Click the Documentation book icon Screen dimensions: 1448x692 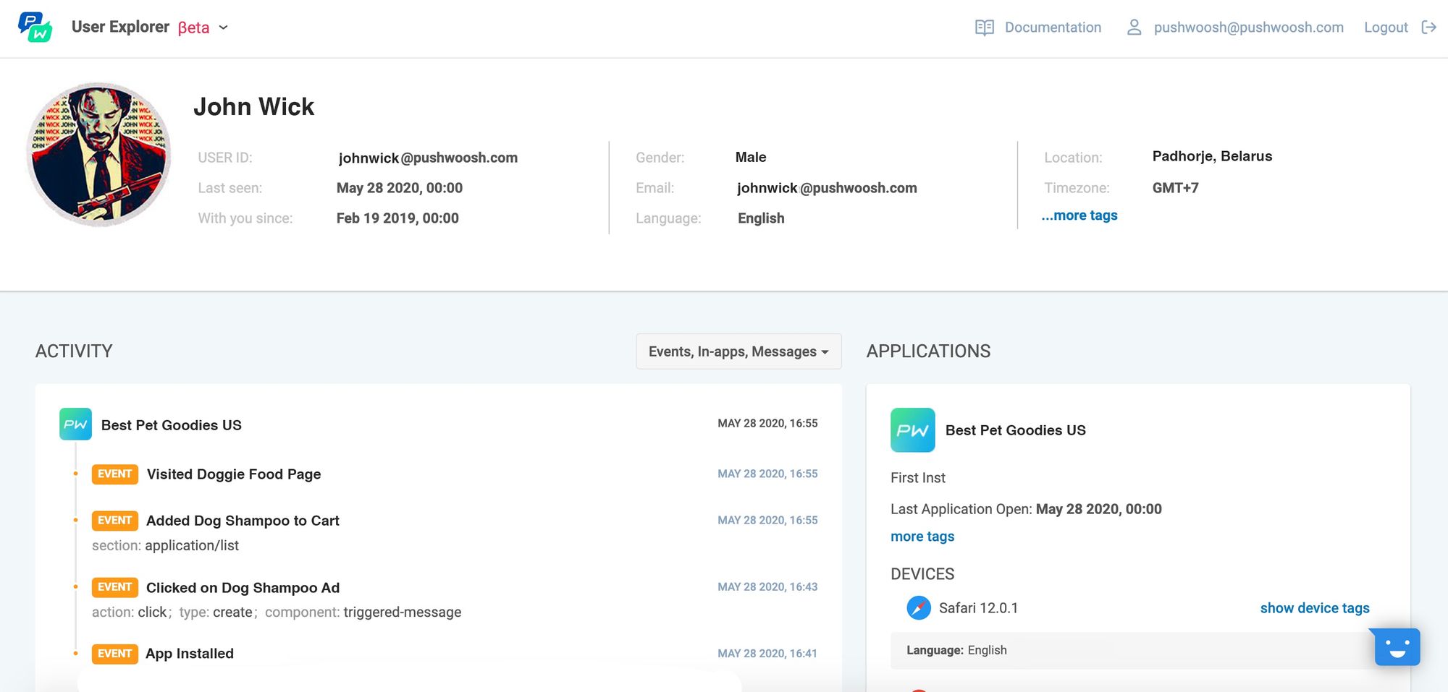tap(984, 27)
